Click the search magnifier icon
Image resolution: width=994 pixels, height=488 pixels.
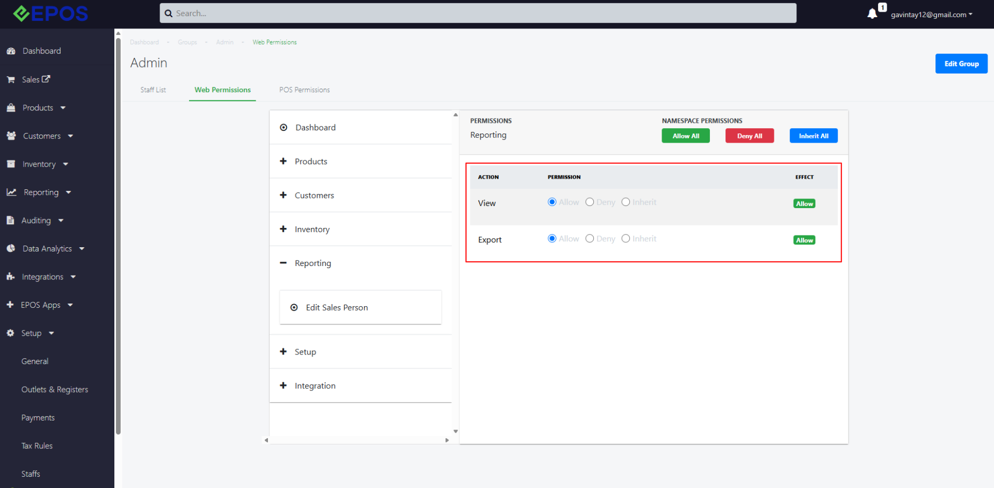169,13
